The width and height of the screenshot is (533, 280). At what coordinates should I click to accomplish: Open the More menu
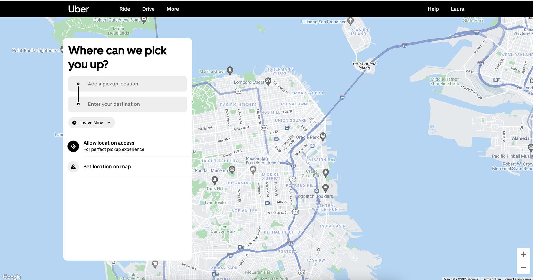(x=173, y=9)
